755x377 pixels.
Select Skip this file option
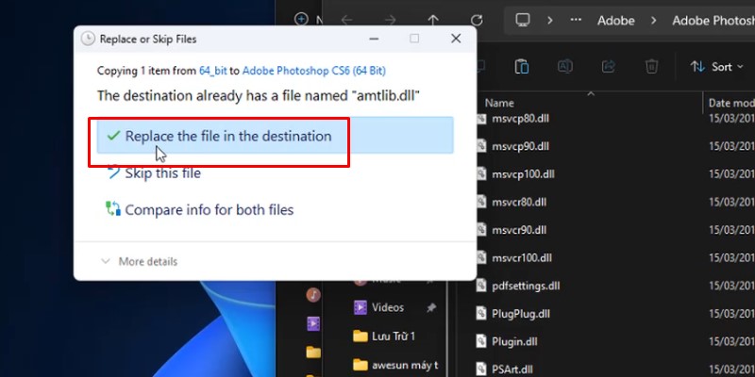point(162,173)
